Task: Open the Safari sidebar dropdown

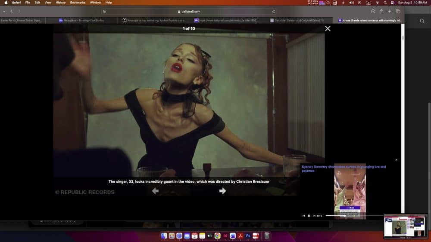Action: click(x=4, y=11)
